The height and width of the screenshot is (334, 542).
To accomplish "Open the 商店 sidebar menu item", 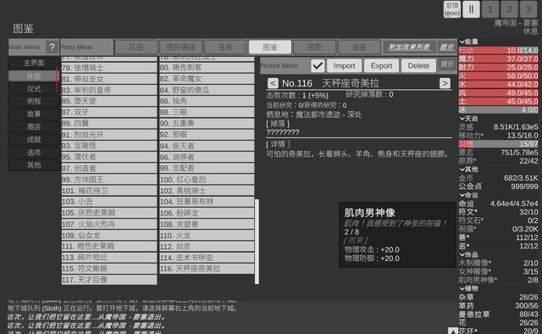I will tap(34, 126).
